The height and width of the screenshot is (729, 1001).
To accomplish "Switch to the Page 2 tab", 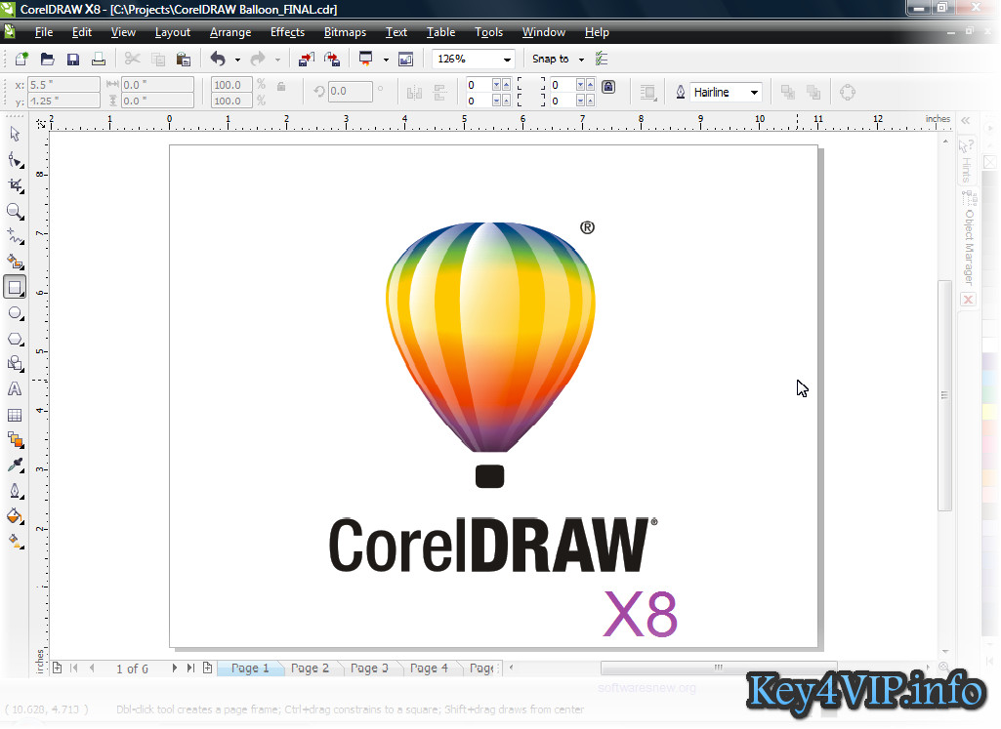I will (x=310, y=668).
